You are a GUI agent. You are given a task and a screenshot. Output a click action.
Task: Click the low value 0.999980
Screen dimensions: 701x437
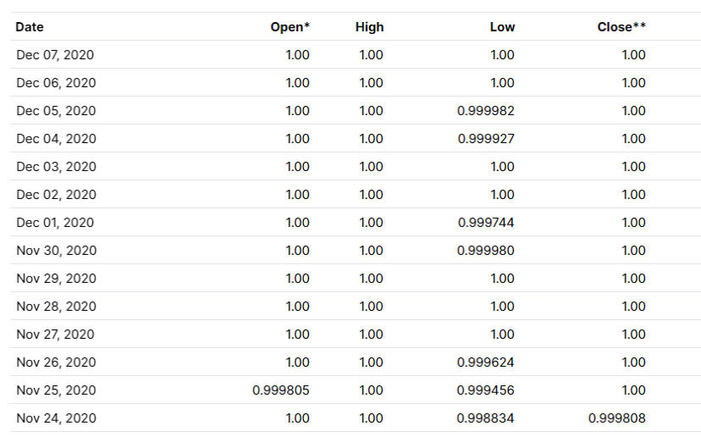pyautogui.click(x=485, y=251)
